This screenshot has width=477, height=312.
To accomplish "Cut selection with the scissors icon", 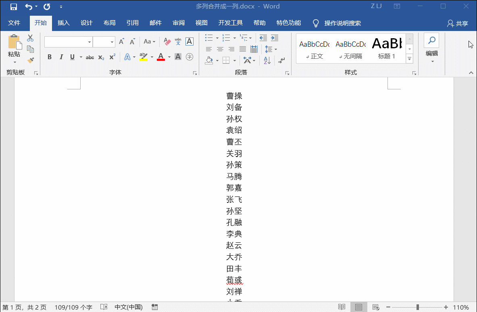I will (x=30, y=38).
